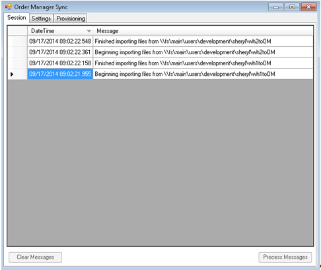Select Finished importing wh2toOM message cell
Viewport: 321px width, 270px height.
pyautogui.click(x=203, y=41)
